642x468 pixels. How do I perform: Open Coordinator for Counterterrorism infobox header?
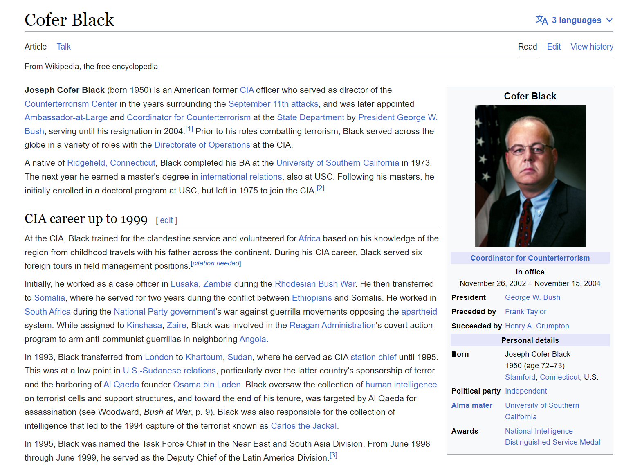[530, 258]
